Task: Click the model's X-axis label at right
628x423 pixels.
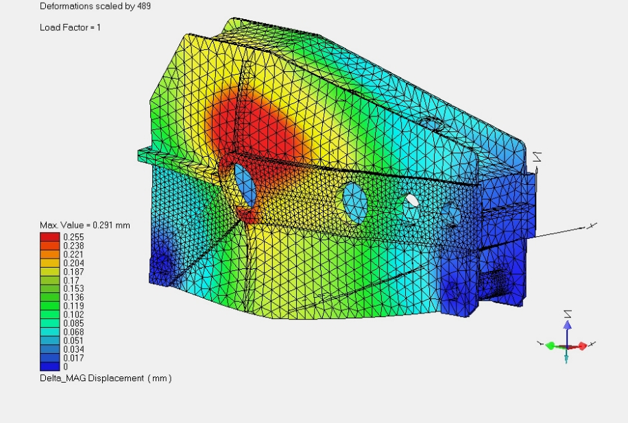Action: point(594,225)
